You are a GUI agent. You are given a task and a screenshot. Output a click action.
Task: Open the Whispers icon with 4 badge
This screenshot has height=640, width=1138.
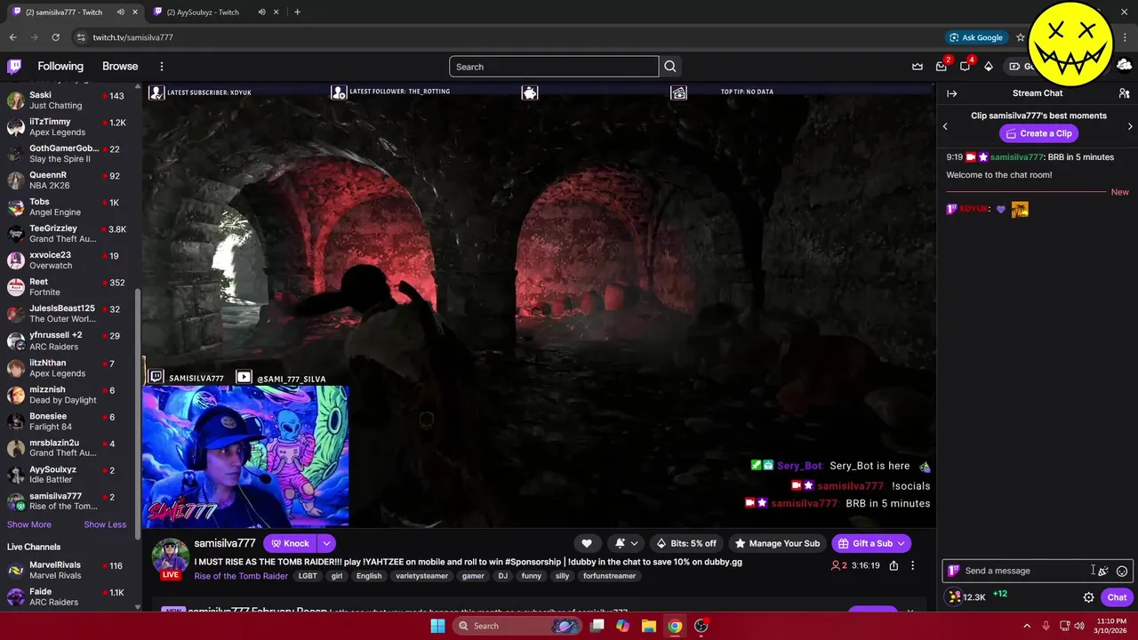click(965, 67)
